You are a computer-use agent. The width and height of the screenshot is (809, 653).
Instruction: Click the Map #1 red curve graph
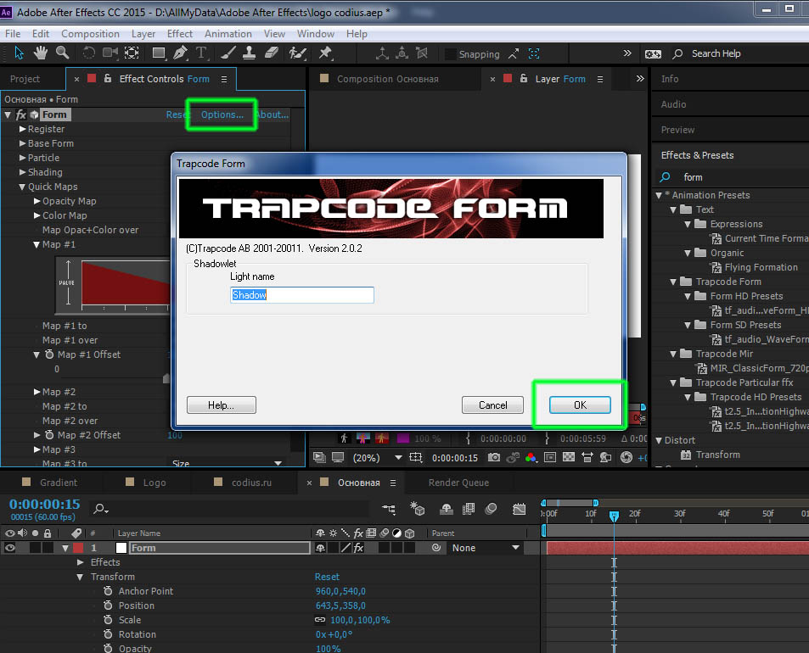(x=126, y=283)
